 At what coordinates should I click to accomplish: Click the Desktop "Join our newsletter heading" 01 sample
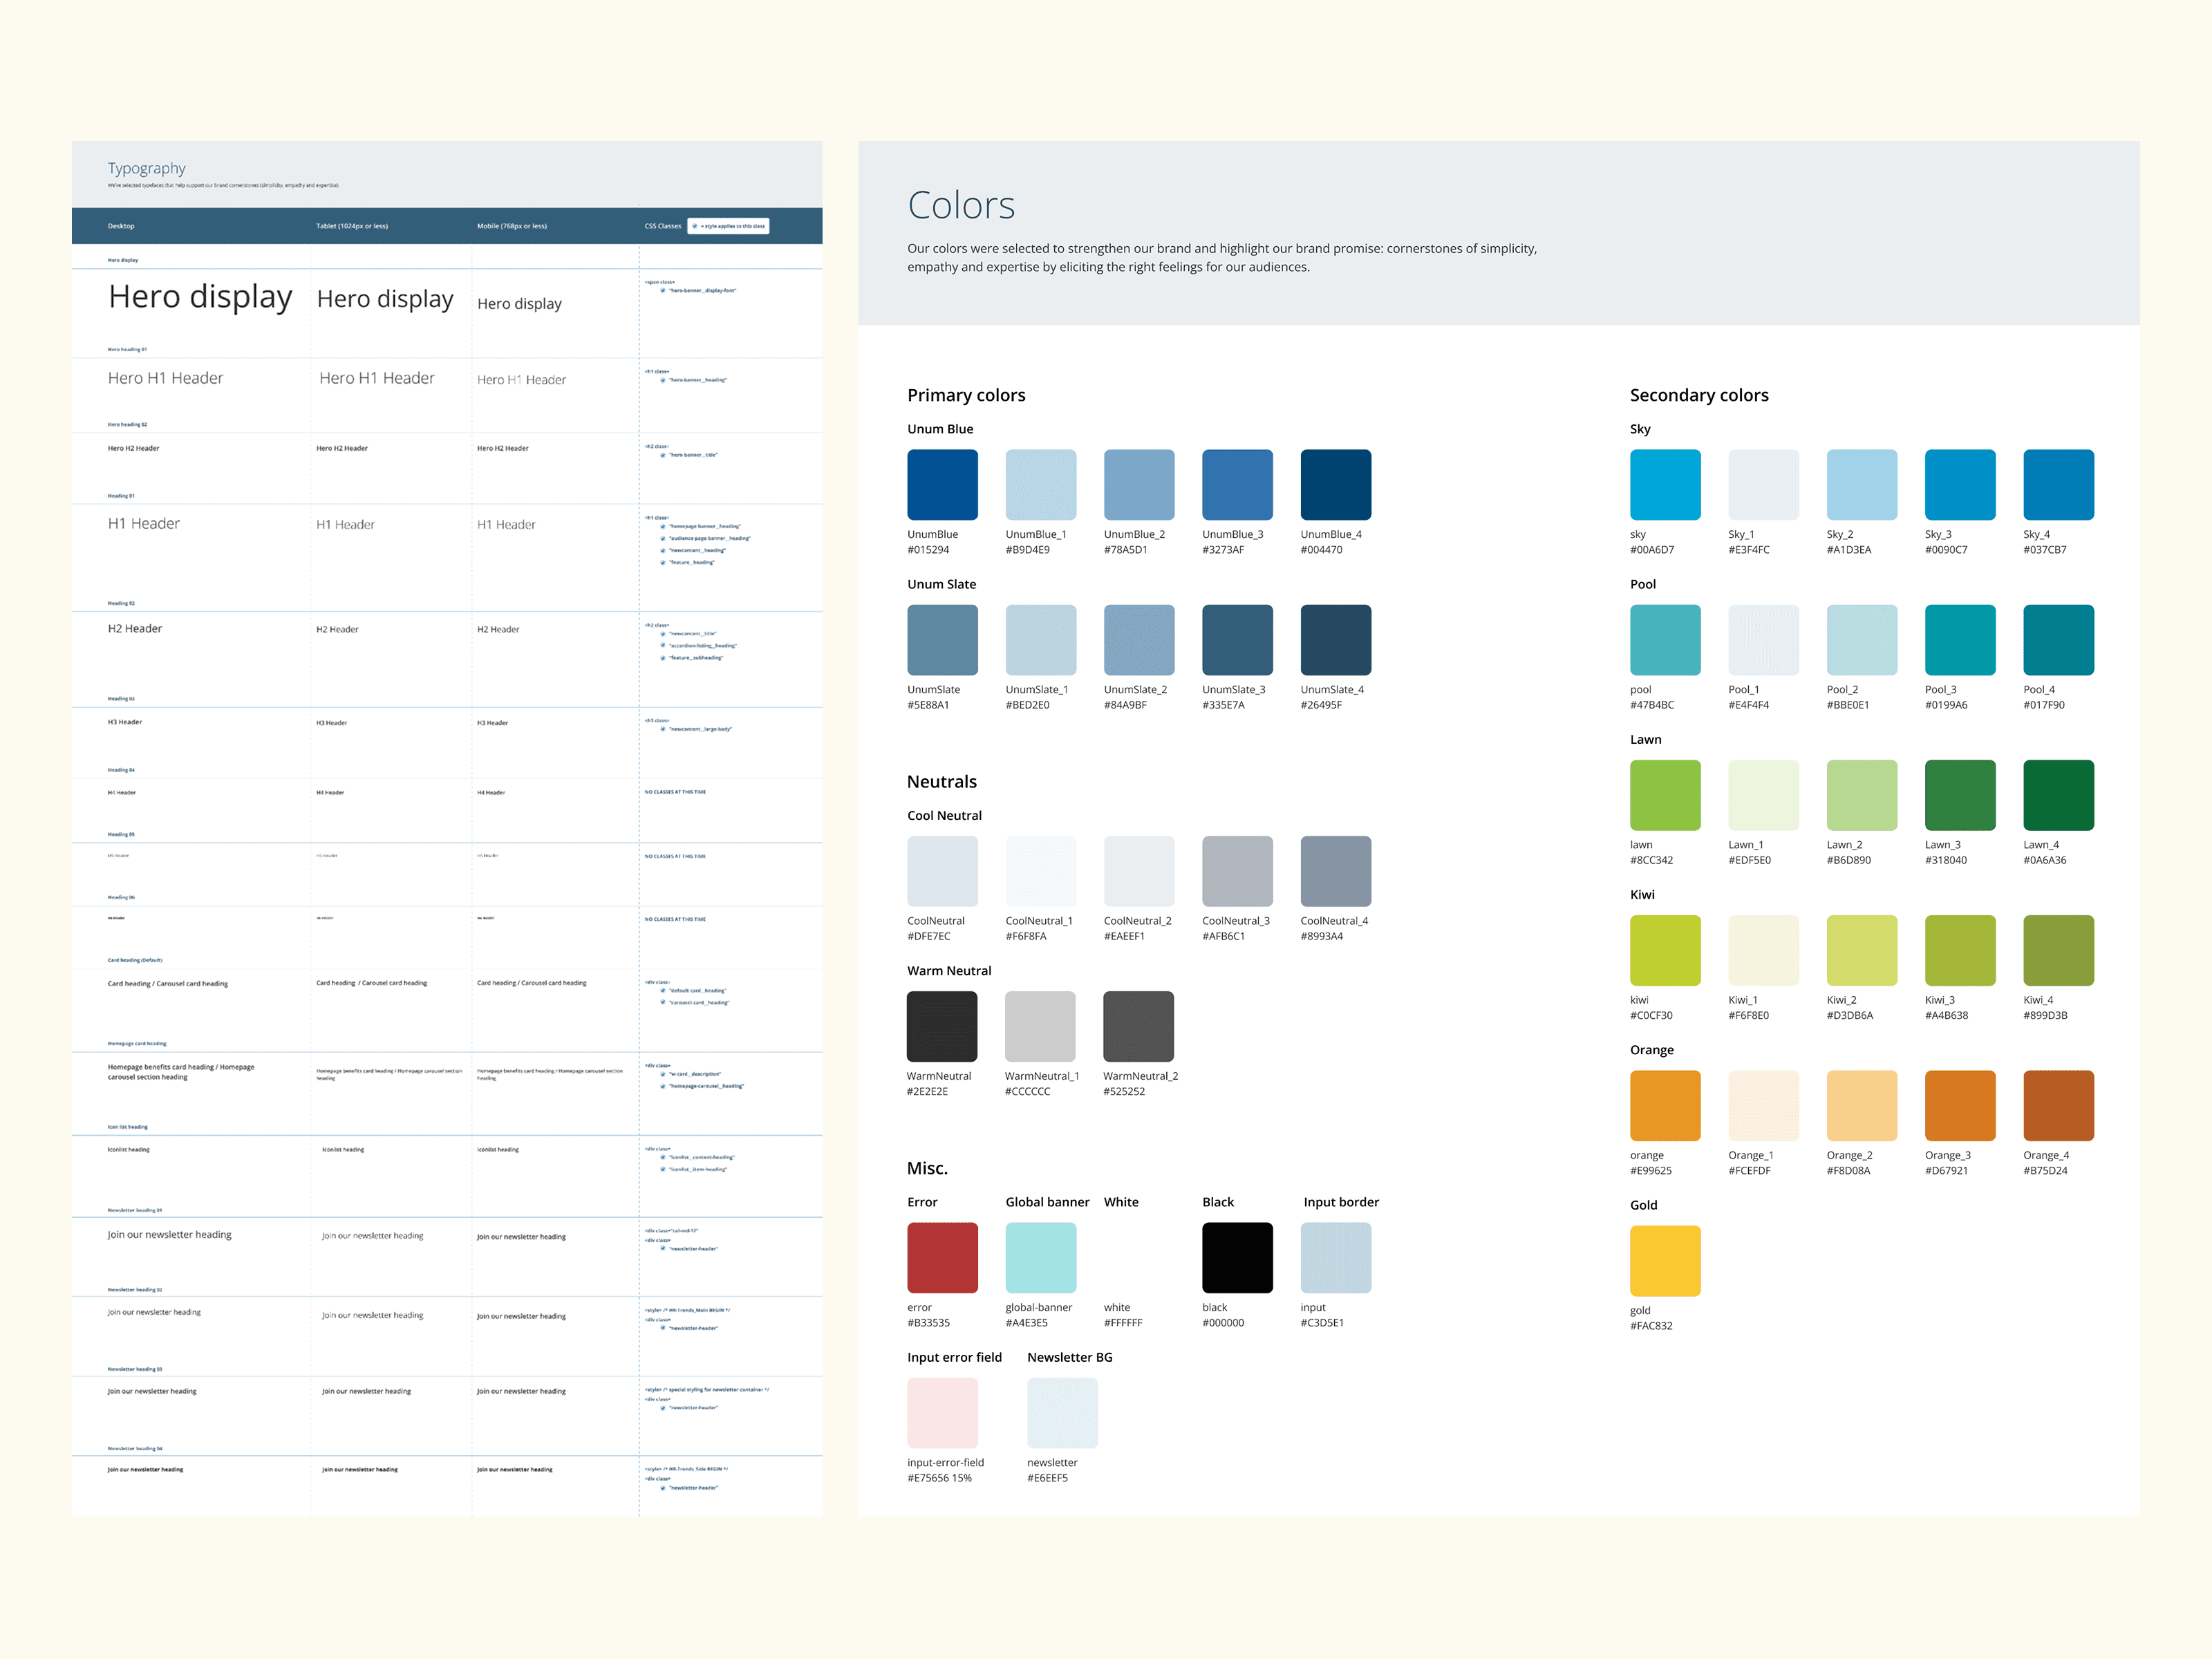point(170,1235)
